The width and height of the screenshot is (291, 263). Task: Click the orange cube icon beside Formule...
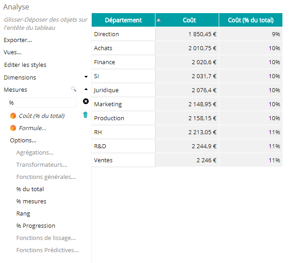(13, 128)
